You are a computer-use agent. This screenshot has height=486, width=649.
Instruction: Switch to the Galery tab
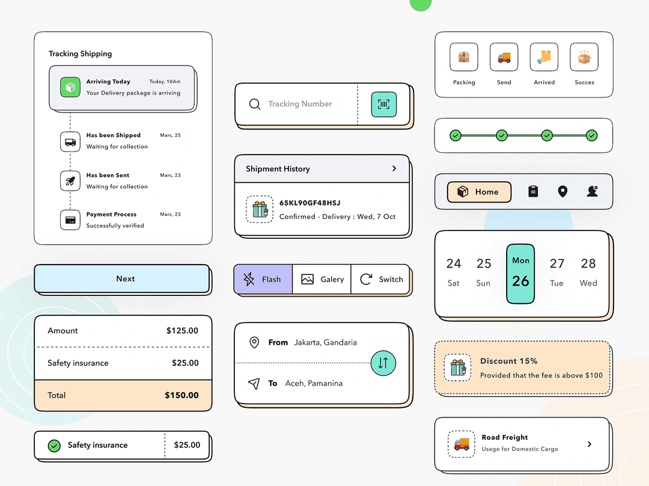[x=322, y=279]
